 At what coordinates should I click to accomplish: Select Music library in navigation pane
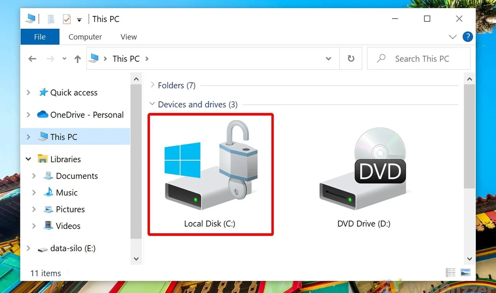coord(67,193)
